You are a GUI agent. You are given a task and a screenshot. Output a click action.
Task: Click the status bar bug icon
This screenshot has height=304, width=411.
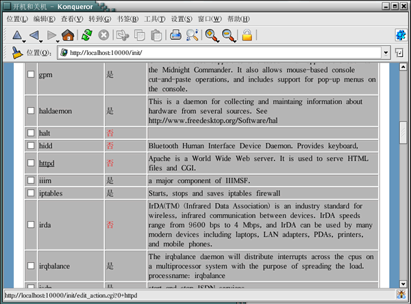click(x=401, y=294)
